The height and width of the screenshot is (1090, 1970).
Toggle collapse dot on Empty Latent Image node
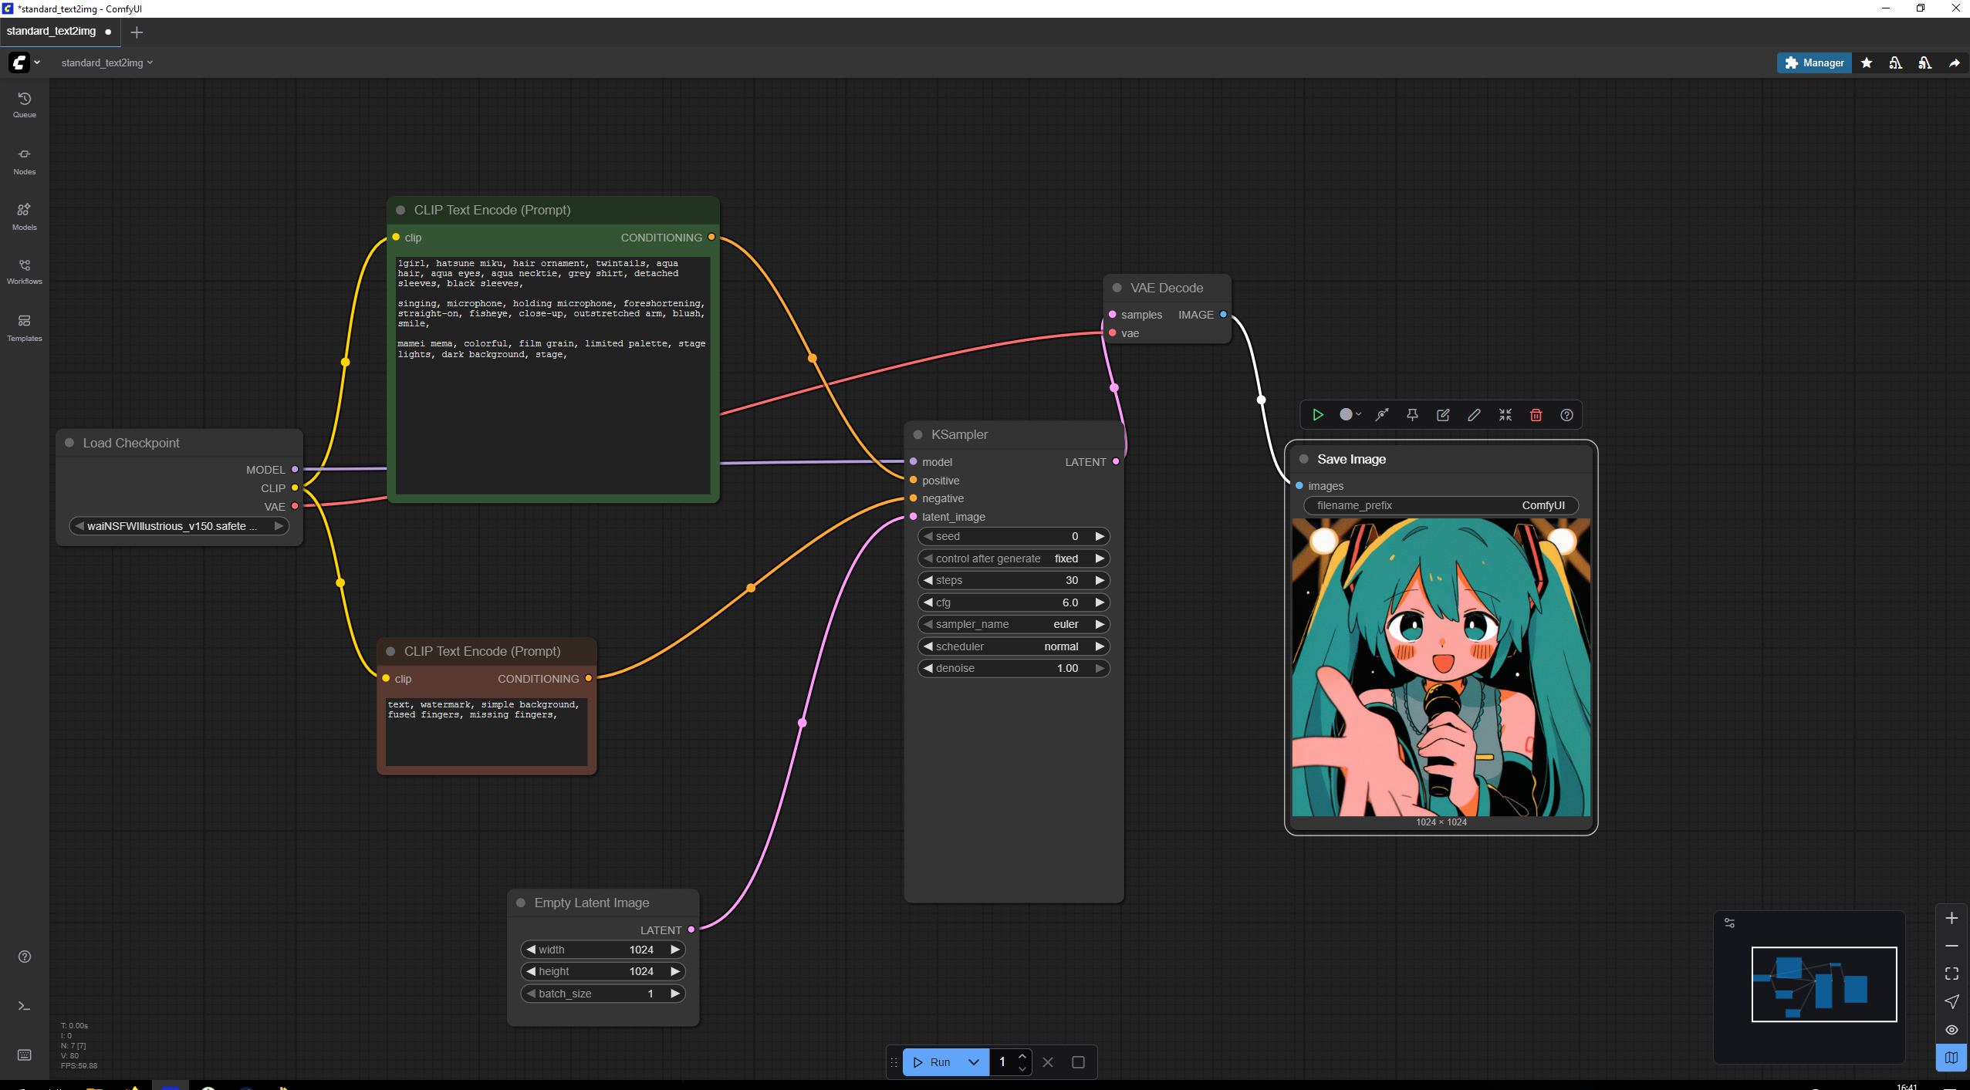521,903
